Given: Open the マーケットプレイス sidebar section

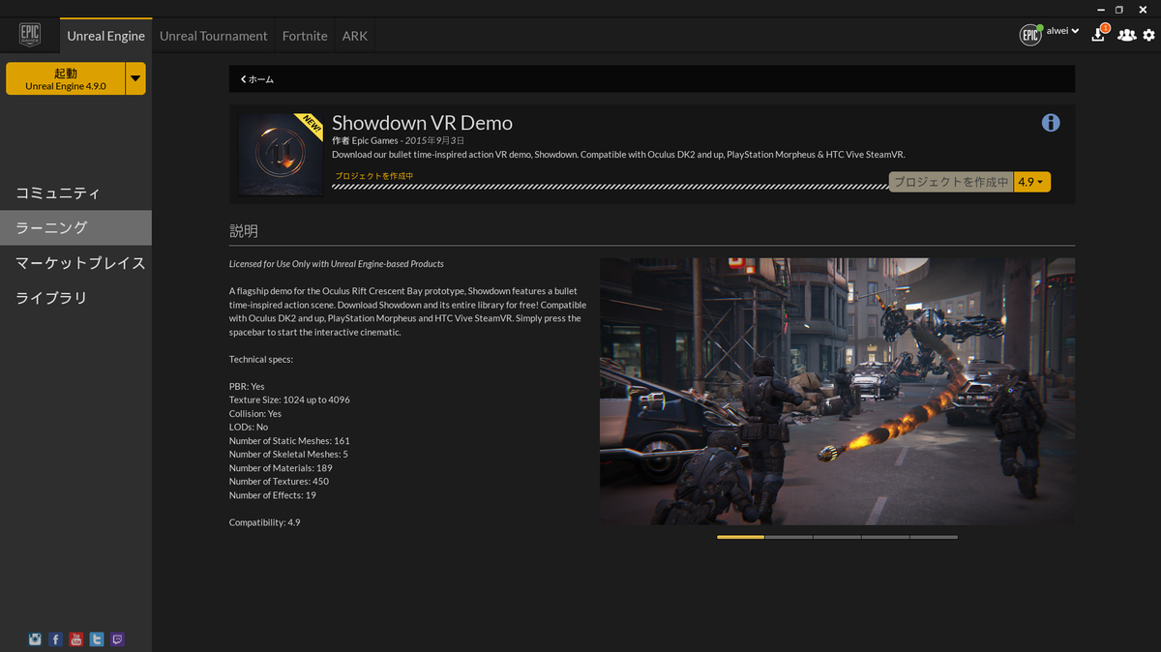Looking at the screenshot, I should tap(75, 262).
